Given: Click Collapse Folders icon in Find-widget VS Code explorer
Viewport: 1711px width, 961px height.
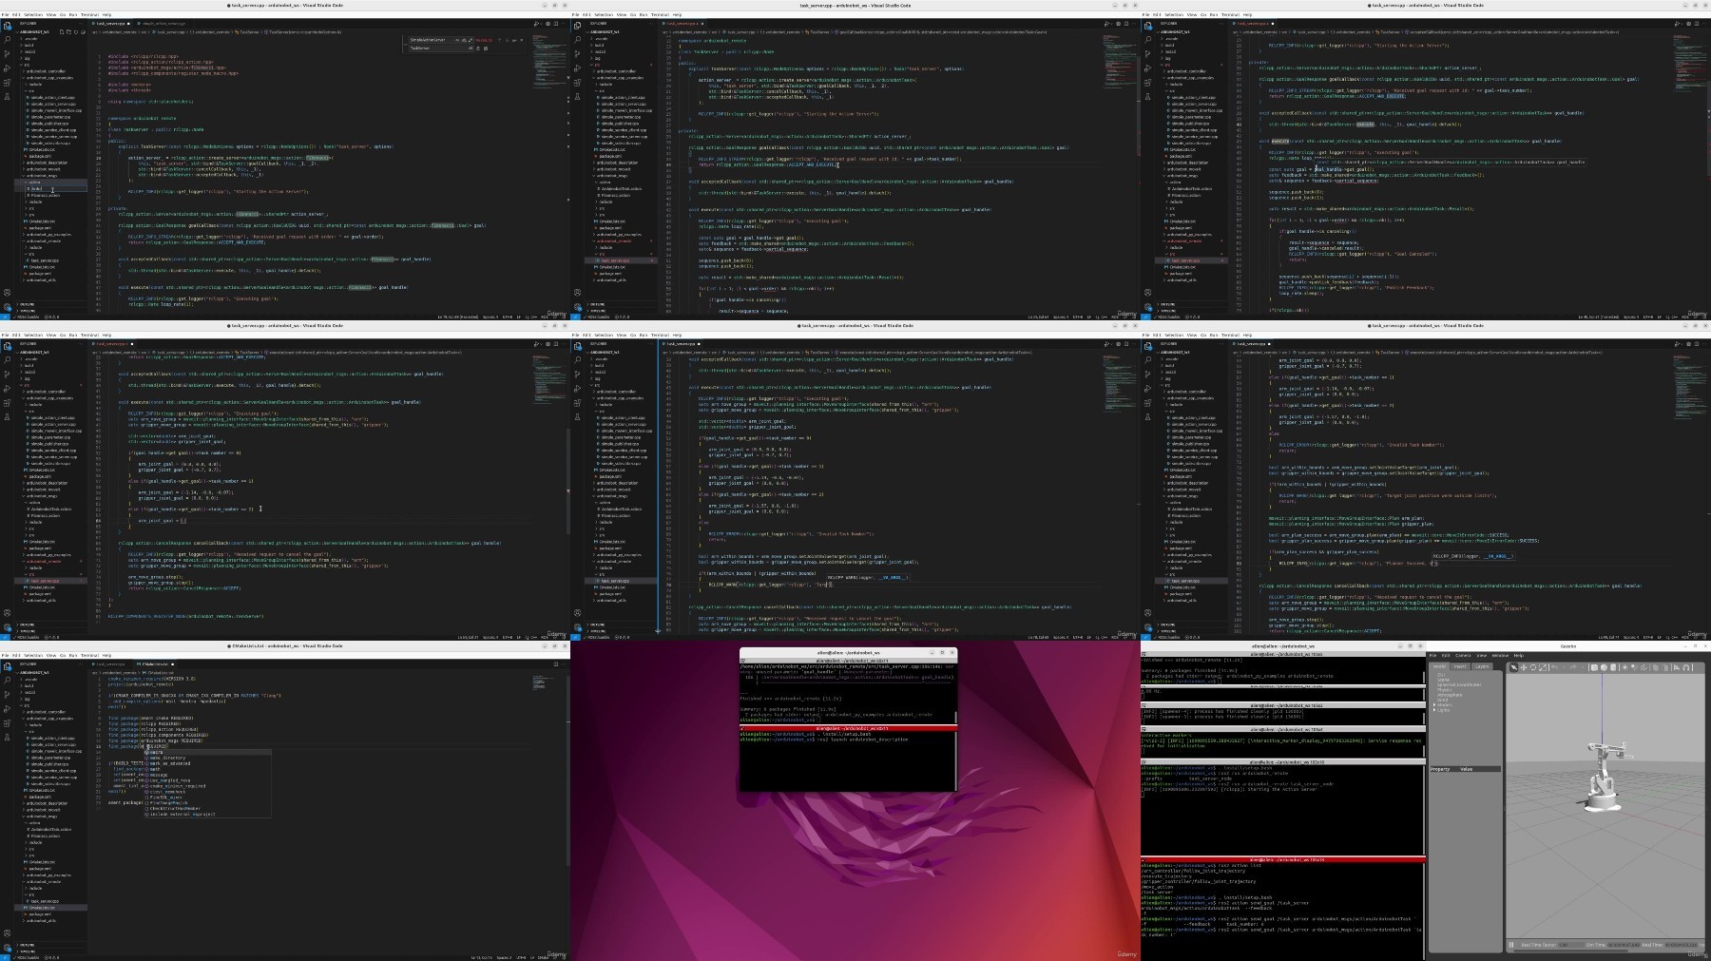Looking at the screenshot, I should [x=83, y=32].
